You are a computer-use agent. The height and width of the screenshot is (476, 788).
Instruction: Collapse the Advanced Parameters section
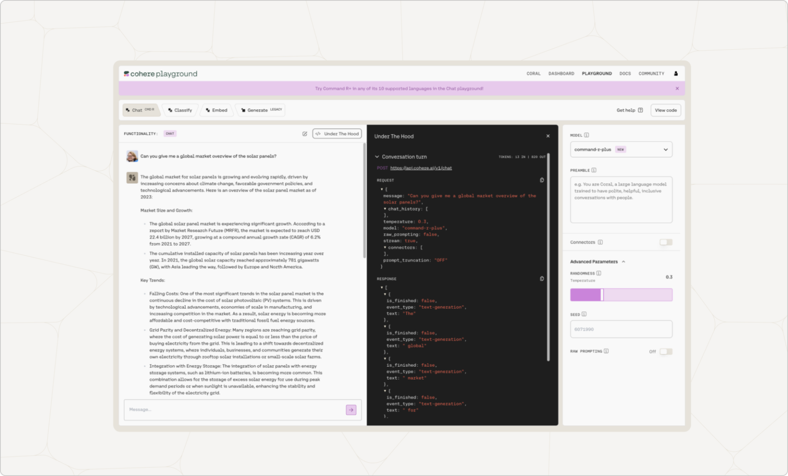[624, 262]
